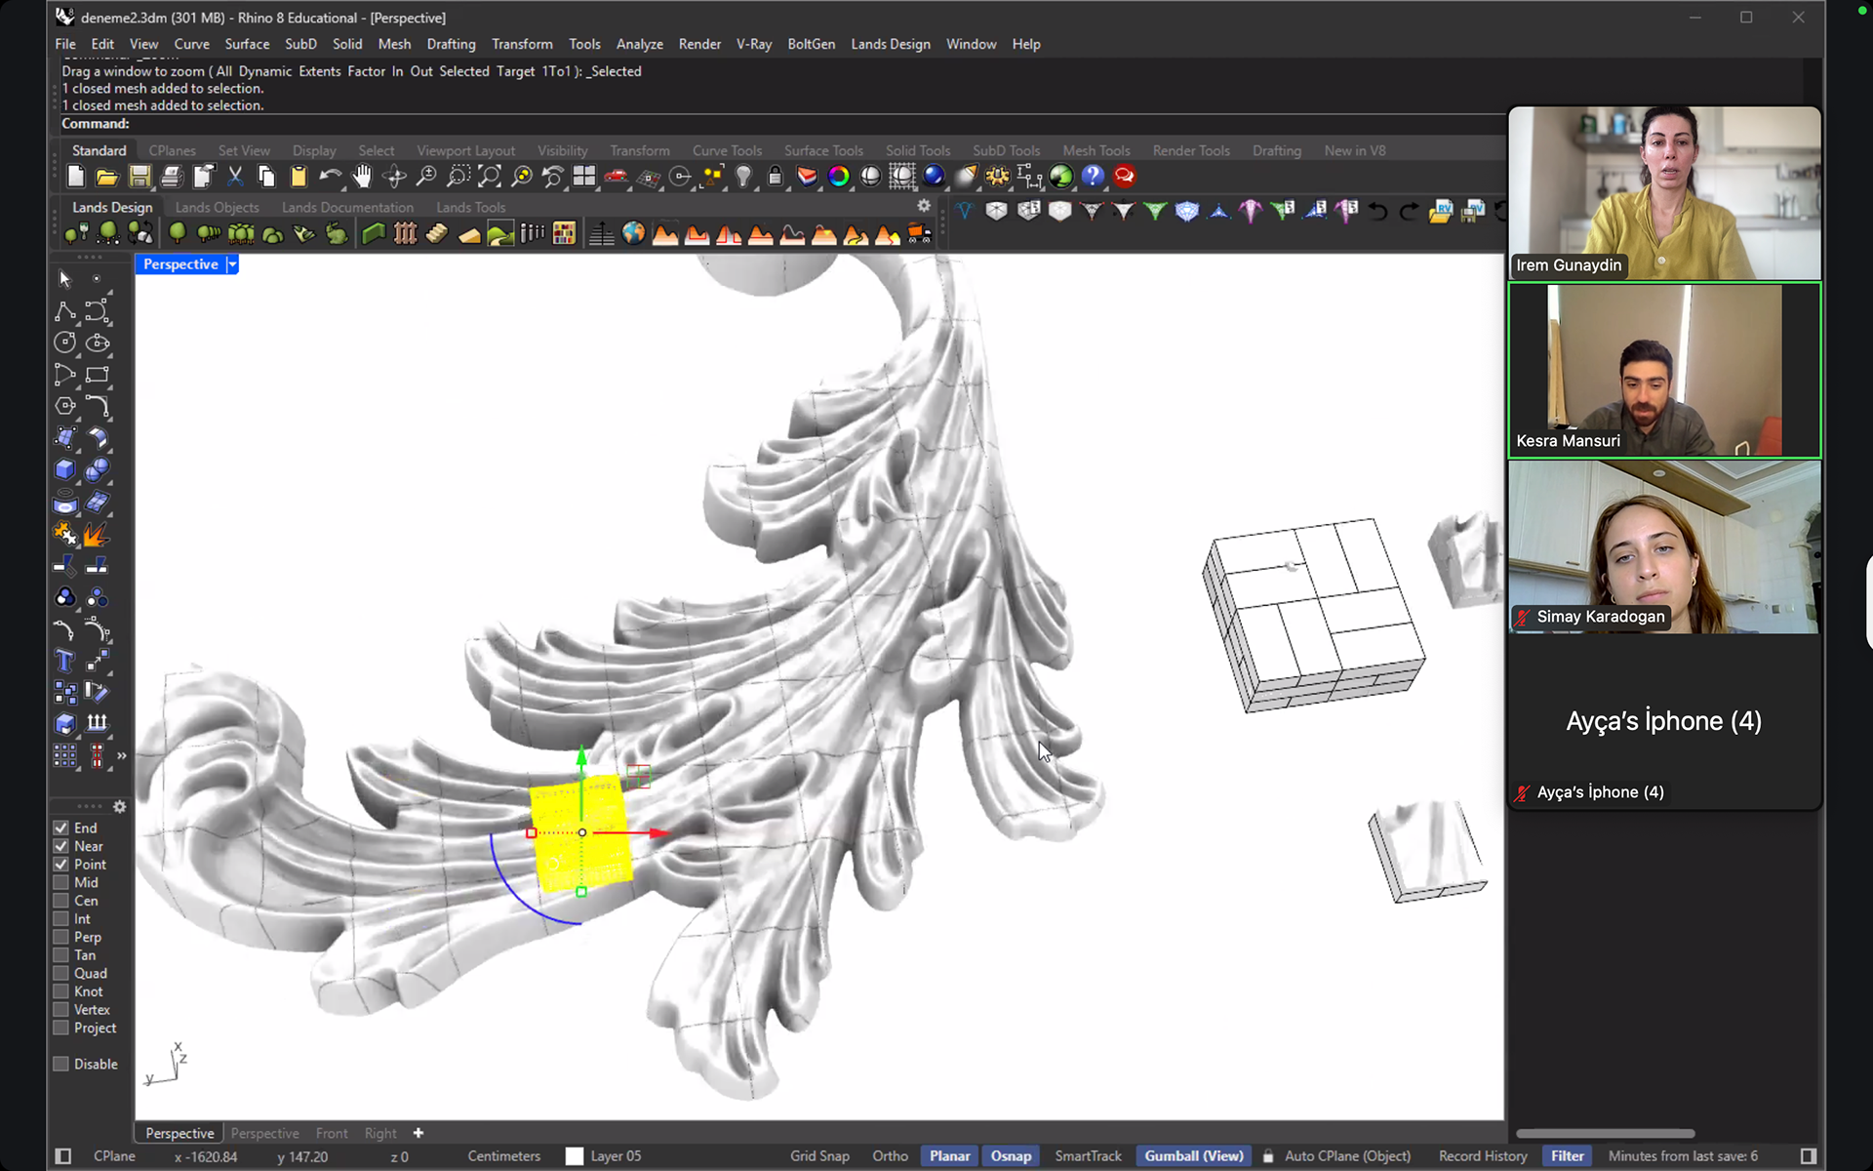Viewport: 1873px width, 1171px height.
Task: Click the four-viewport layout icon
Action: click(x=584, y=177)
